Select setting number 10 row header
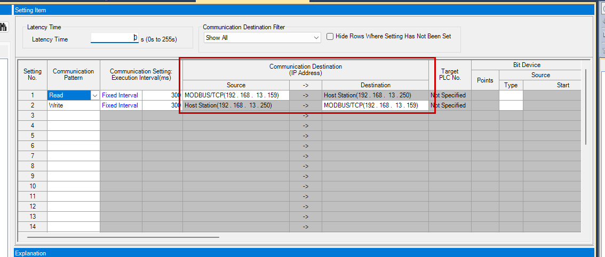Screen dimensions: 605x257 [x=33, y=186]
